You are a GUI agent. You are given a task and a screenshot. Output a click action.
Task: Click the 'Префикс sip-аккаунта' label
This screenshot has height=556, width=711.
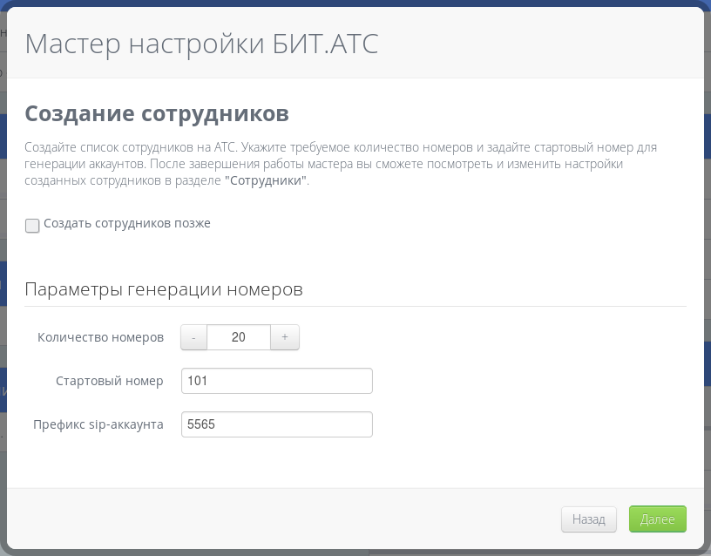coord(98,424)
